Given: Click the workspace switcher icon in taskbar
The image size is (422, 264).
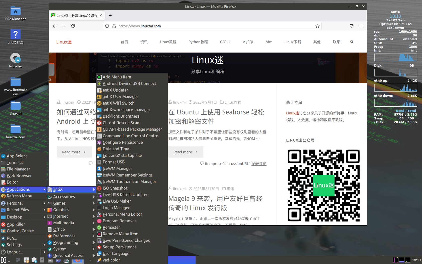Looking at the screenshot, I should [18, 260].
